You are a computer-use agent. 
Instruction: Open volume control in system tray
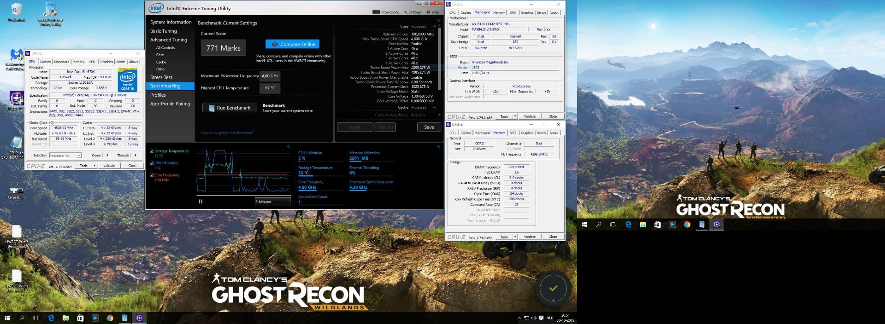point(534,318)
